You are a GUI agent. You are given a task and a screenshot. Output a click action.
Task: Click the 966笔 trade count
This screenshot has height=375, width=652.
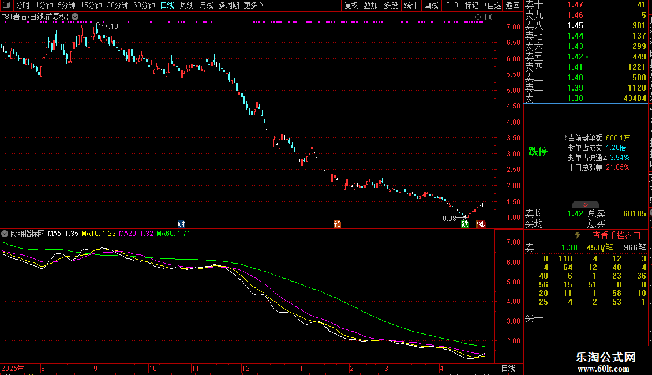635,247
